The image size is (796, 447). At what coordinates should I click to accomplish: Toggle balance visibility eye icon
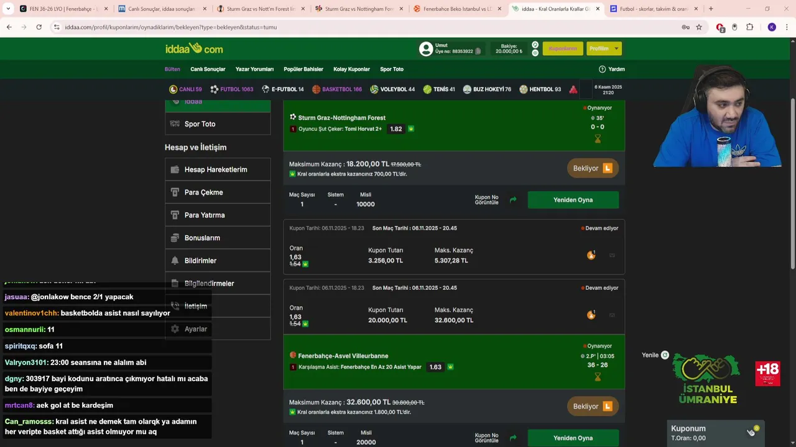535,53
